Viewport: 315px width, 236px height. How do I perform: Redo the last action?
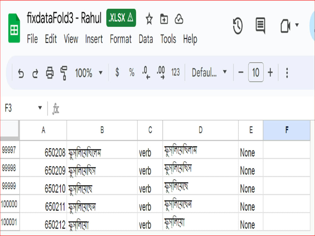tap(35, 73)
